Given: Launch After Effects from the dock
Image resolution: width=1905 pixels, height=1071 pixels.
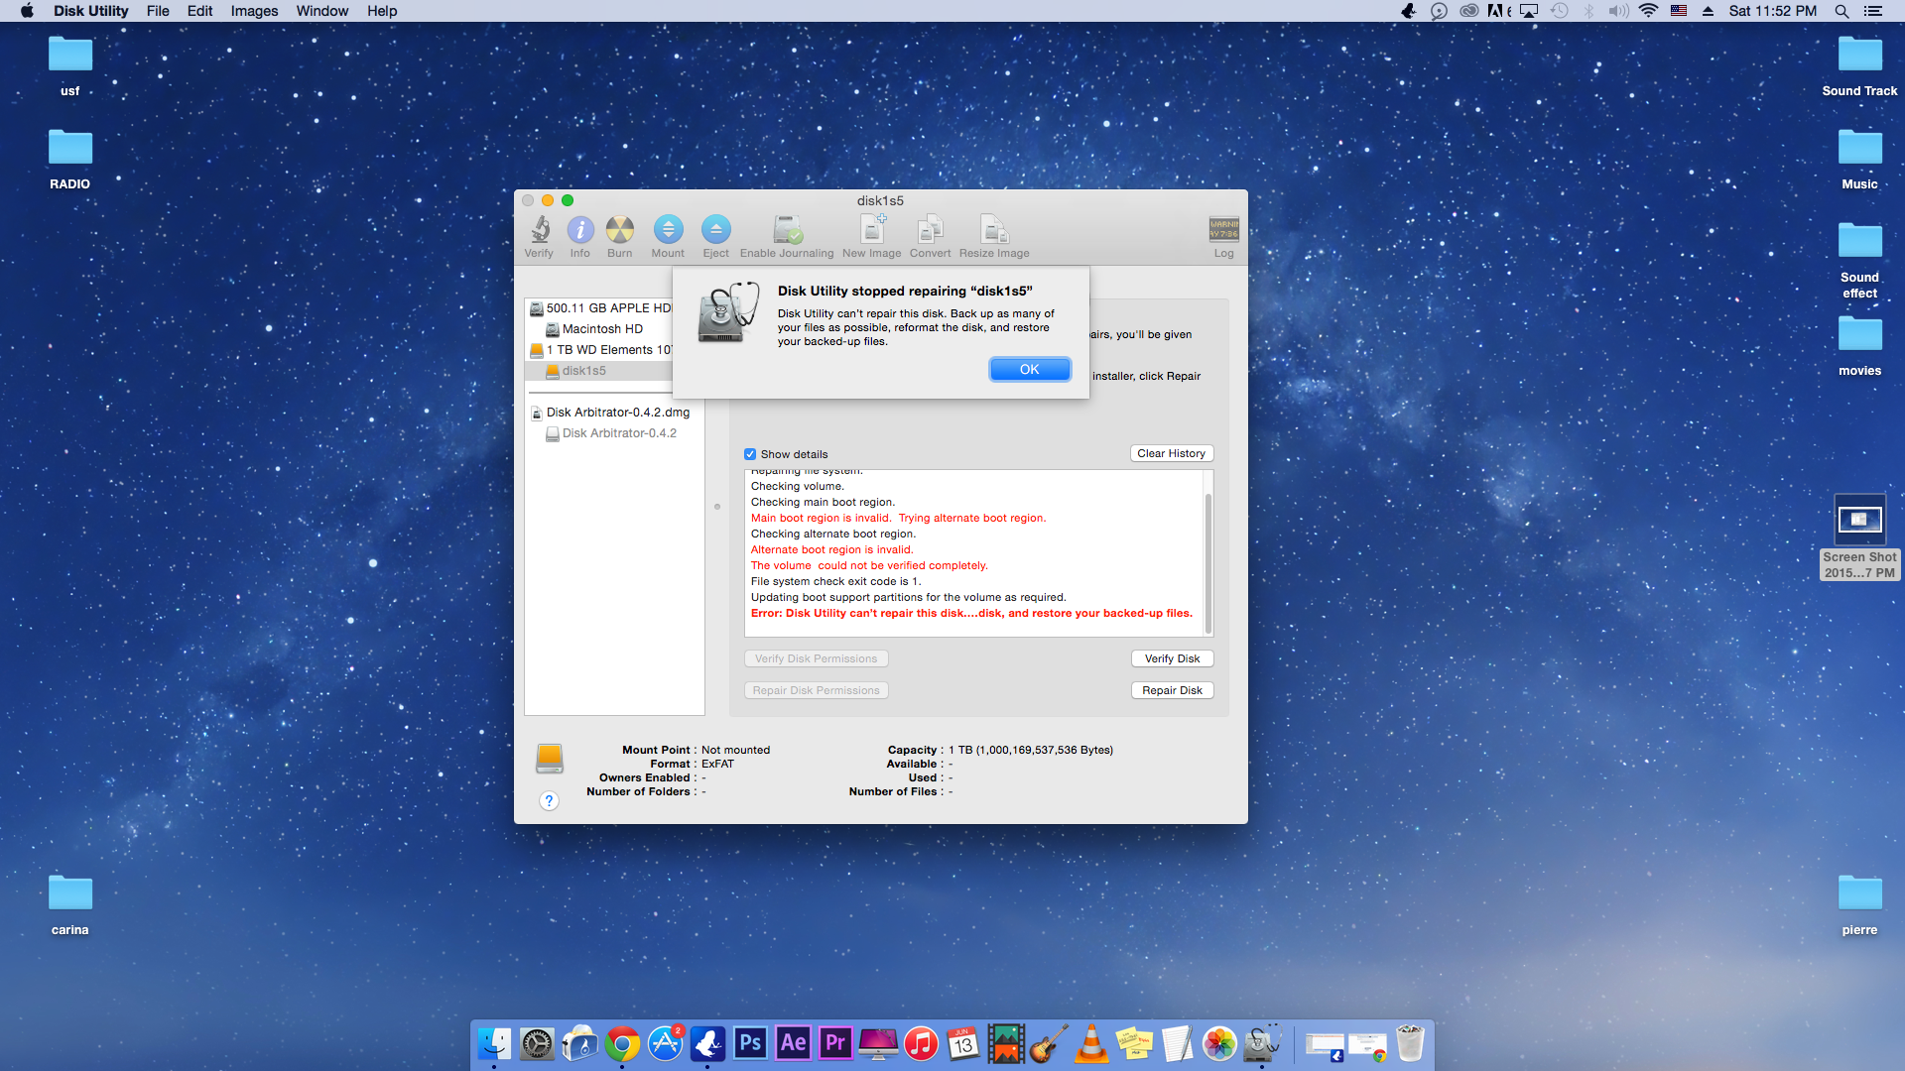Looking at the screenshot, I should click(x=794, y=1043).
